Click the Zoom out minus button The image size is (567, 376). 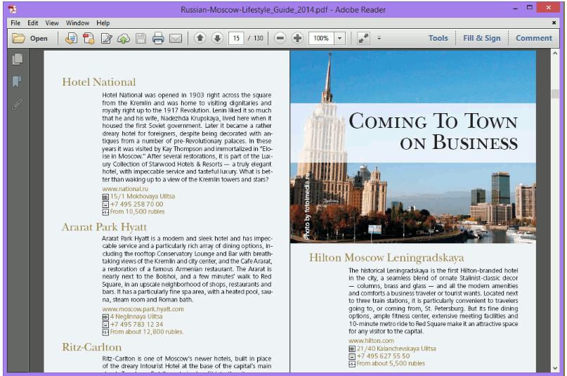(280, 38)
